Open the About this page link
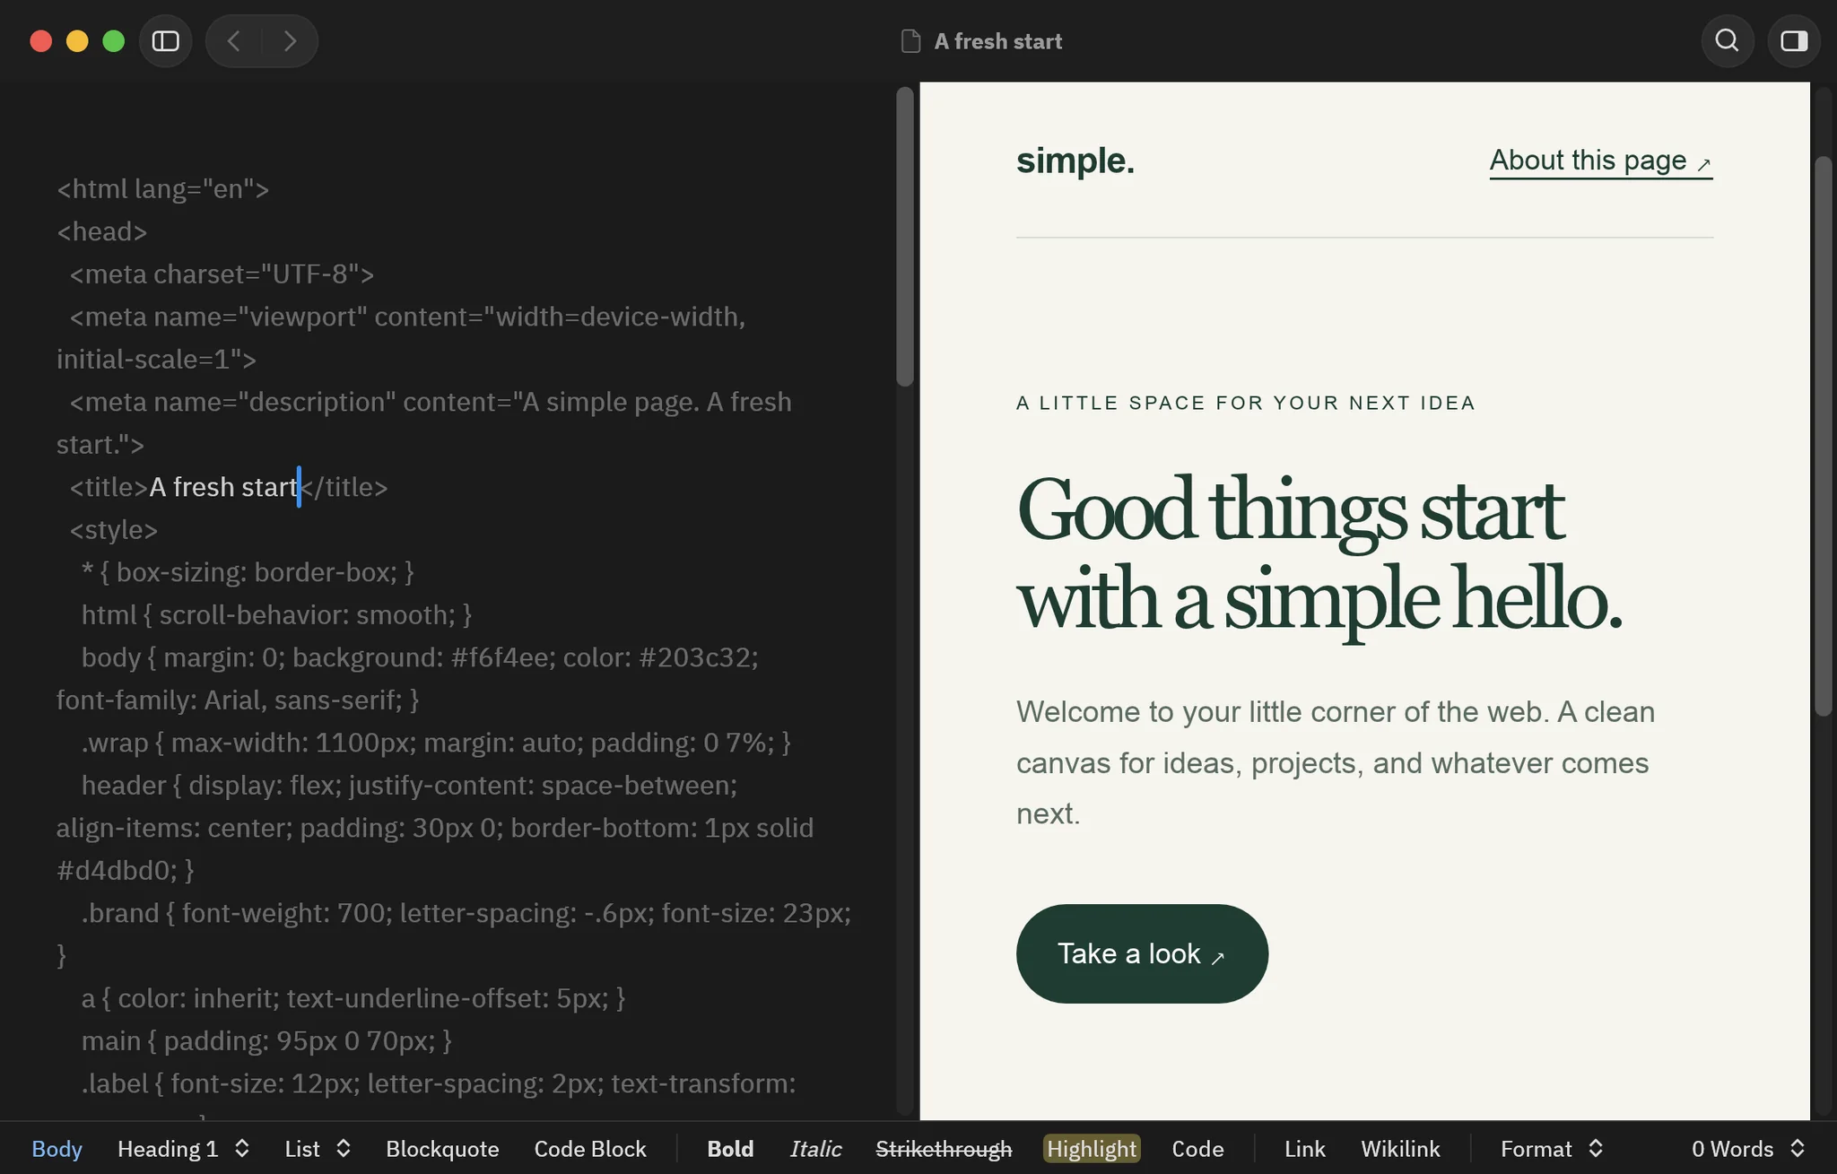The width and height of the screenshot is (1837, 1174). point(1601,161)
